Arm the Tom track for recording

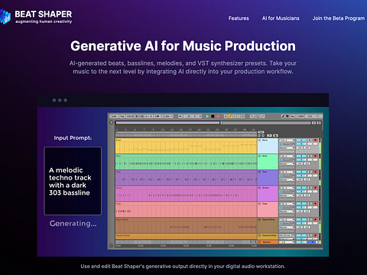(315, 172)
